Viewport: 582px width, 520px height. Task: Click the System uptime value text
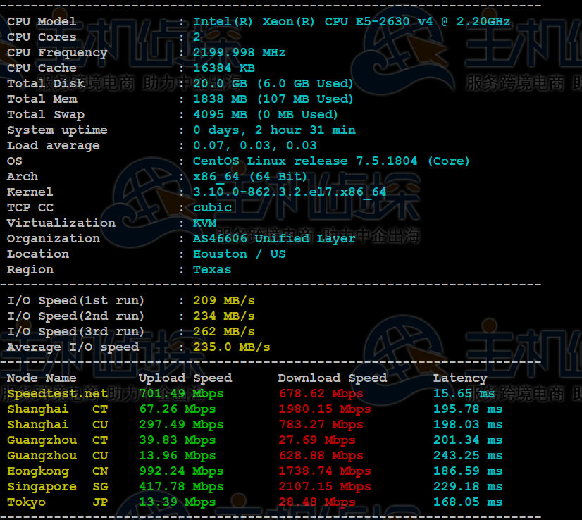[x=274, y=130]
